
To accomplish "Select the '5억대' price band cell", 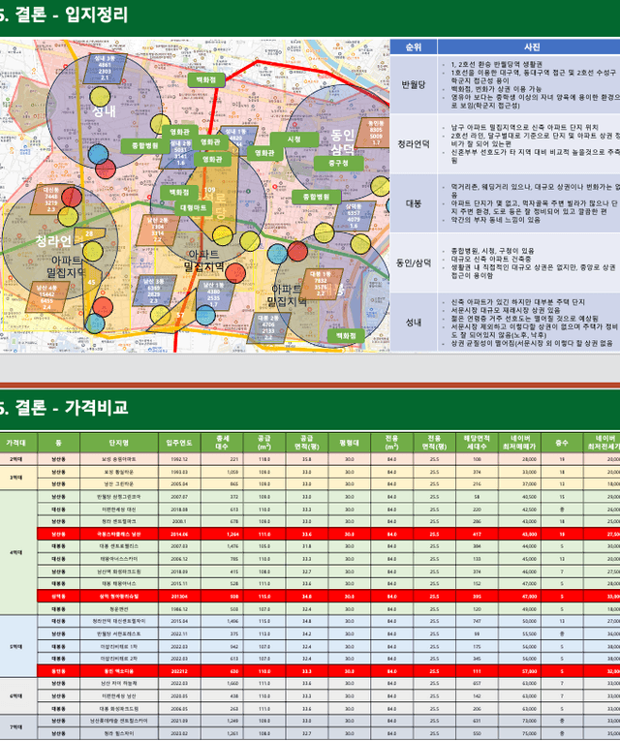I will tap(16, 646).
